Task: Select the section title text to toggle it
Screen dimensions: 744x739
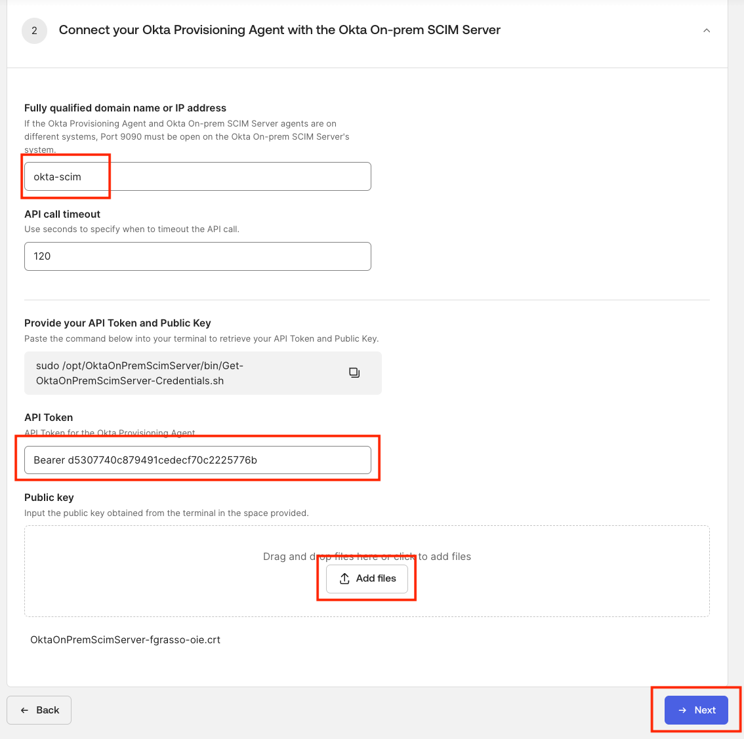Action: coord(280,30)
